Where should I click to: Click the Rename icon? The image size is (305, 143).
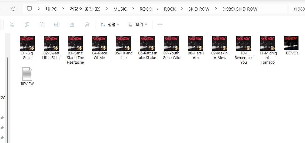pyautogui.click(x=57, y=25)
